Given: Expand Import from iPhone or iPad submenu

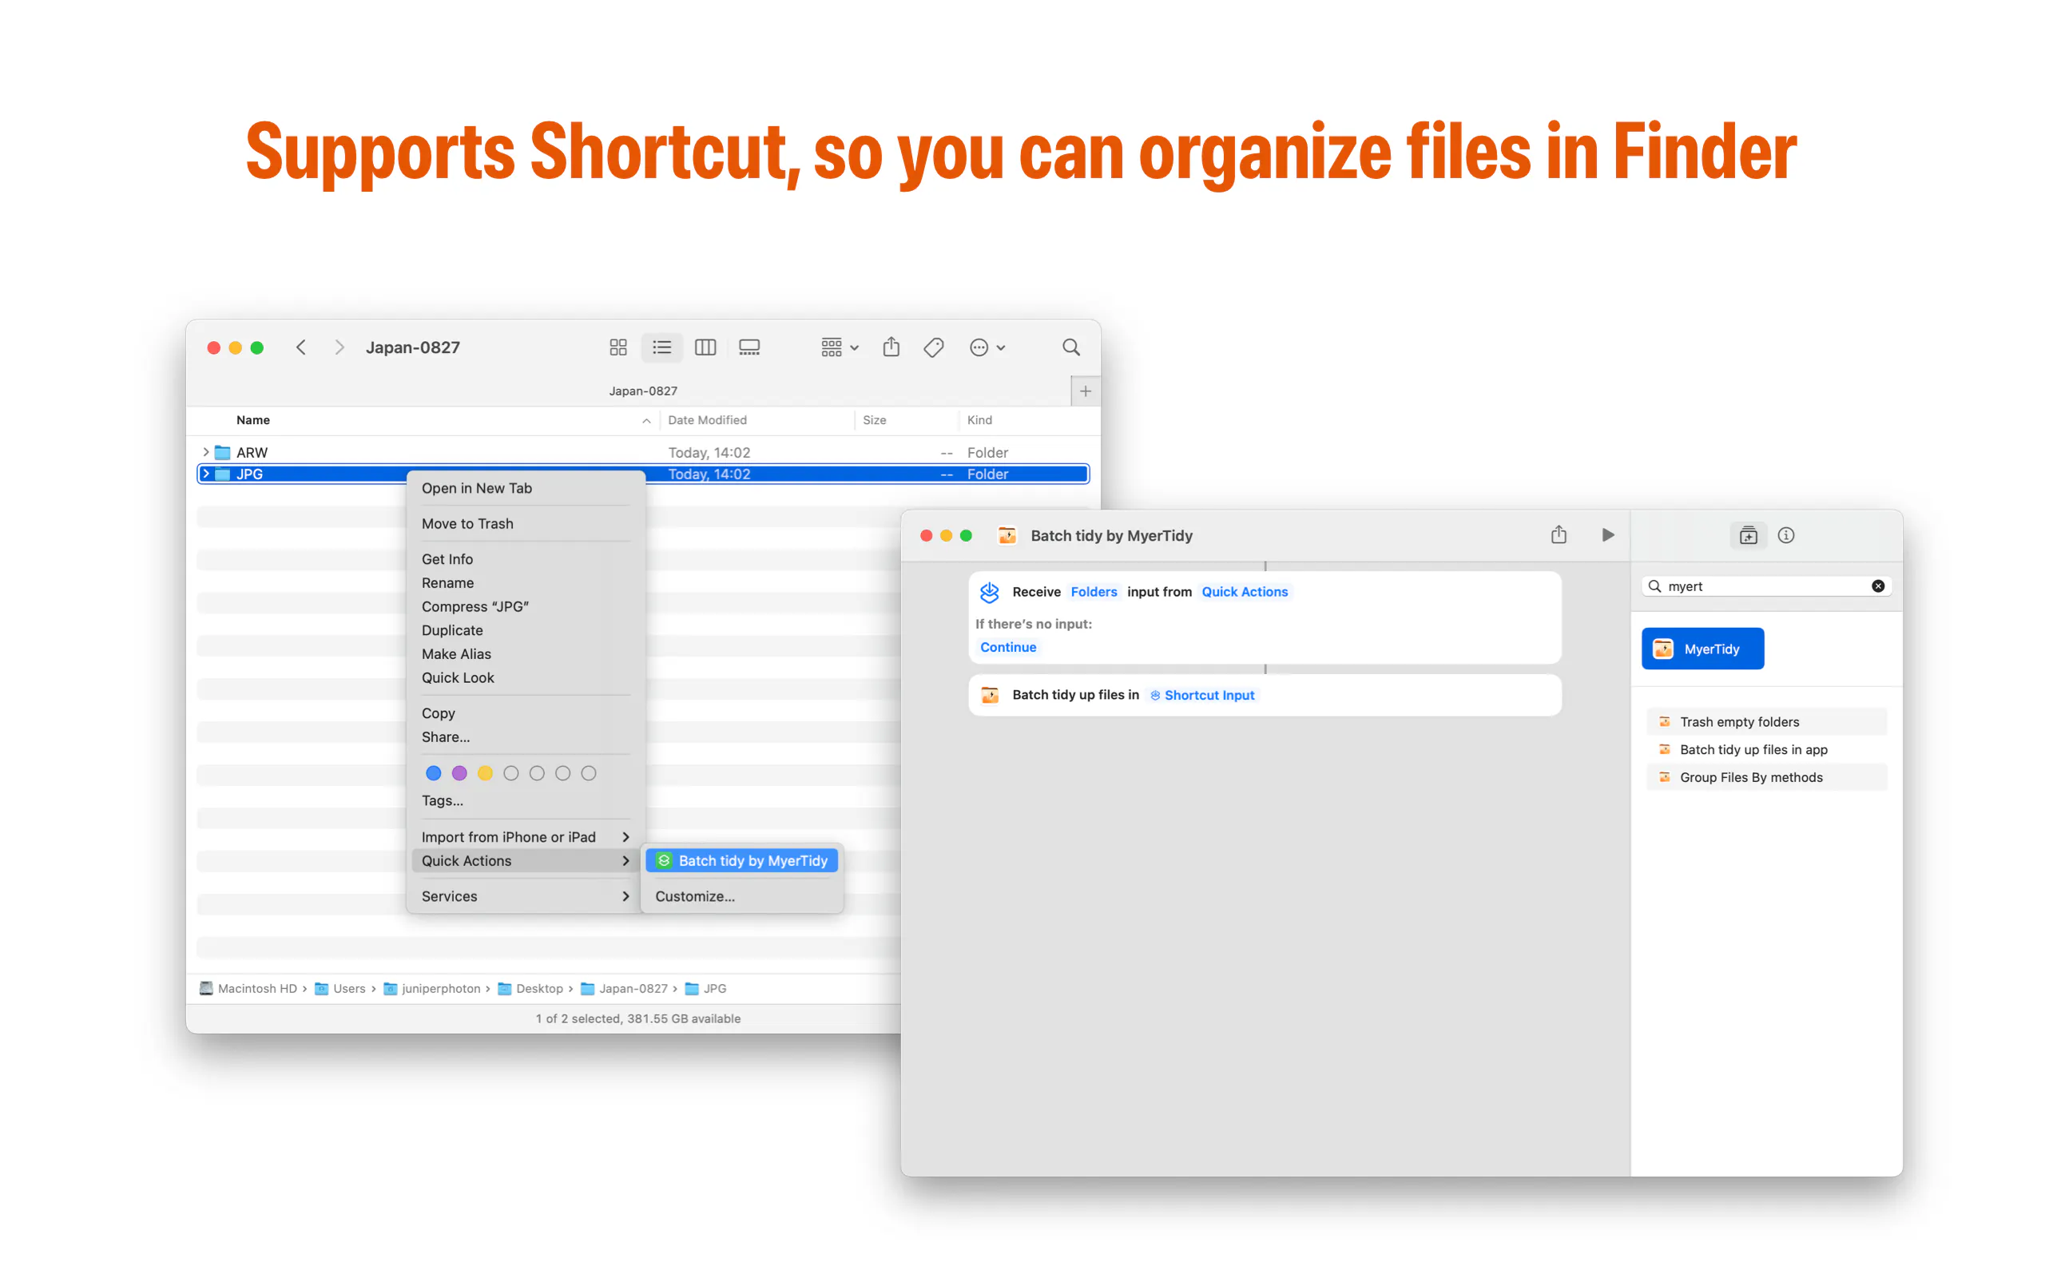Looking at the screenshot, I should (526, 836).
